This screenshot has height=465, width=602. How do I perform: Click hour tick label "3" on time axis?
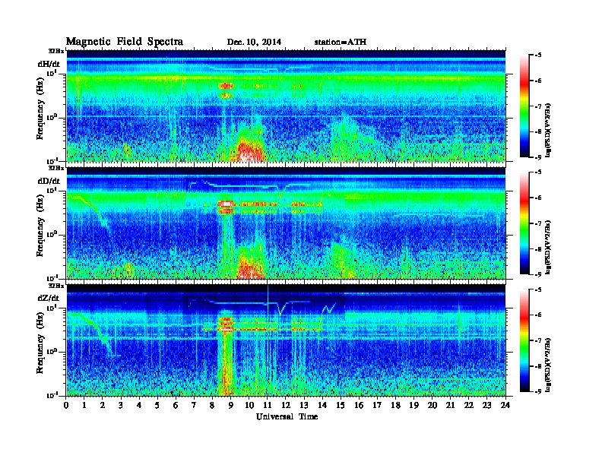pyautogui.click(x=122, y=405)
